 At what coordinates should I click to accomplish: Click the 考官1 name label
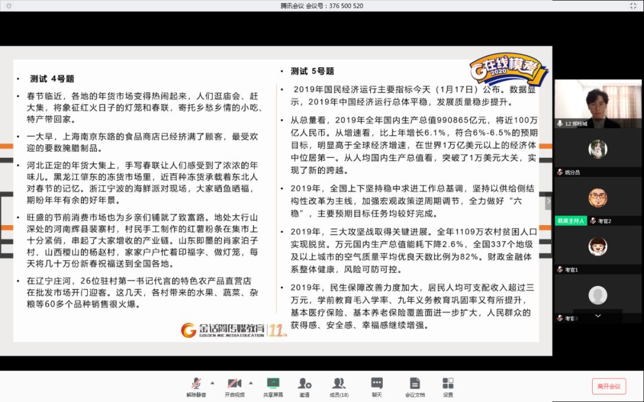571,270
